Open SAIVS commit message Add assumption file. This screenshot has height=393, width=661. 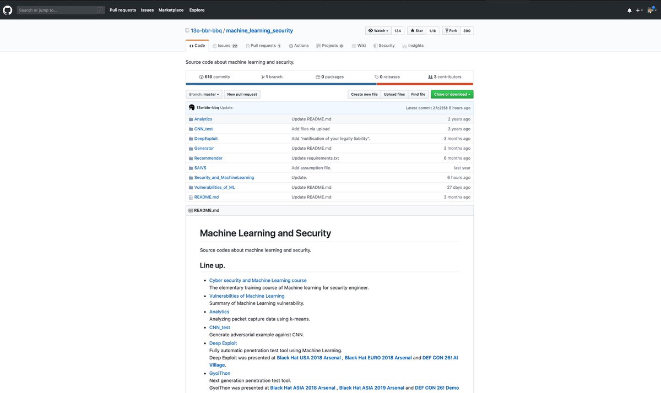click(x=311, y=168)
